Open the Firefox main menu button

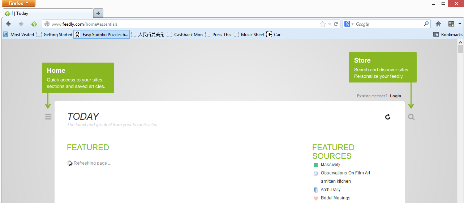tap(18, 3)
